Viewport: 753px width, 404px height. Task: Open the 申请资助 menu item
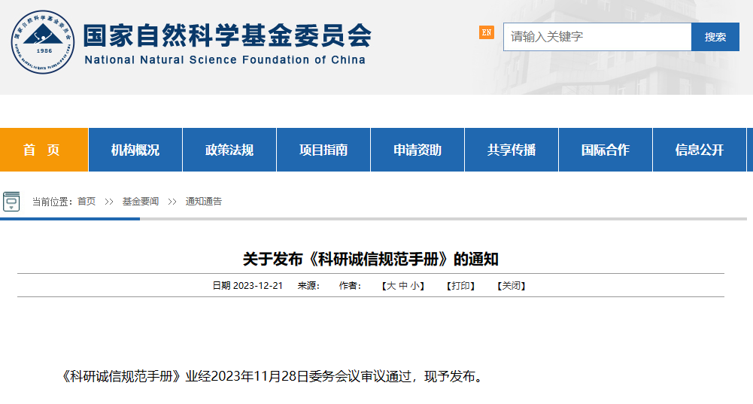click(417, 150)
